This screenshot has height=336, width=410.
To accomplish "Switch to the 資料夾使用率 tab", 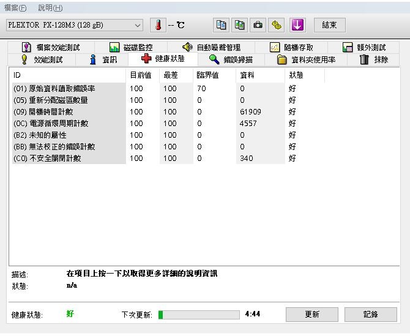I will tap(306, 59).
